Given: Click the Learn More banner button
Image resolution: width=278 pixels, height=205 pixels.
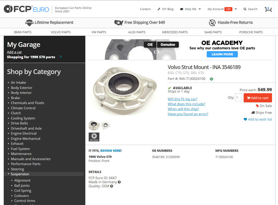Looking at the screenshot, I should [x=222, y=54].
